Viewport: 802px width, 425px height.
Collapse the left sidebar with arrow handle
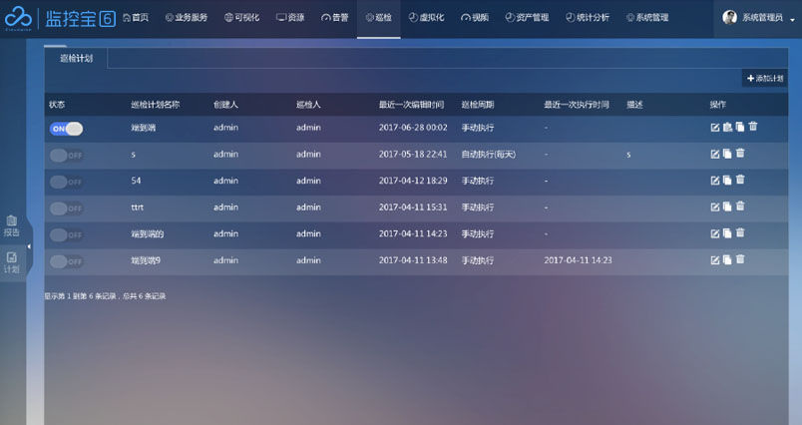pos(29,245)
